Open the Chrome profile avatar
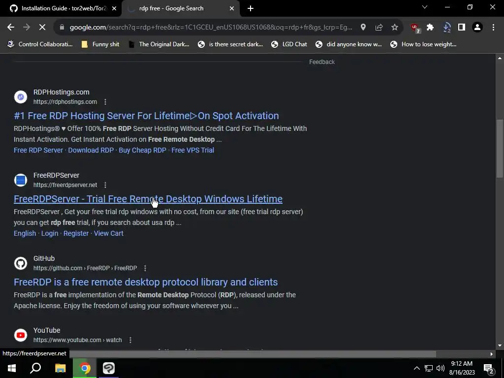The image size is (504, 378). coord(477,28)
